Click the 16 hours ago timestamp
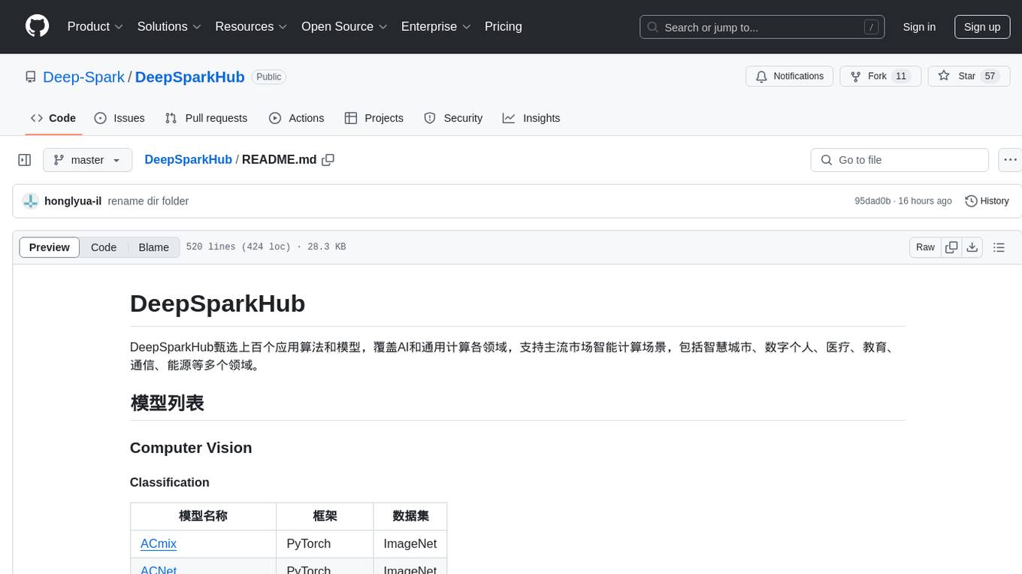The image size is (1022, 574). 925,201
